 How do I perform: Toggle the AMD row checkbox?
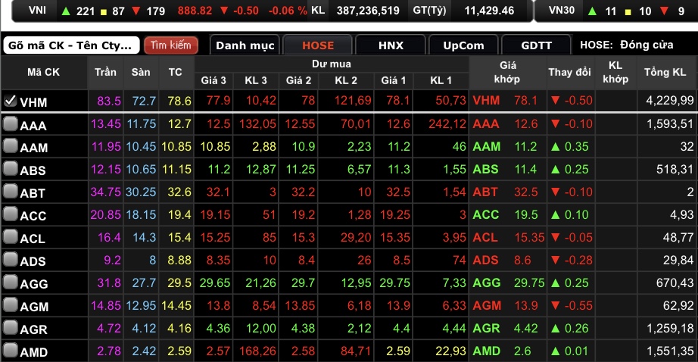10,351
